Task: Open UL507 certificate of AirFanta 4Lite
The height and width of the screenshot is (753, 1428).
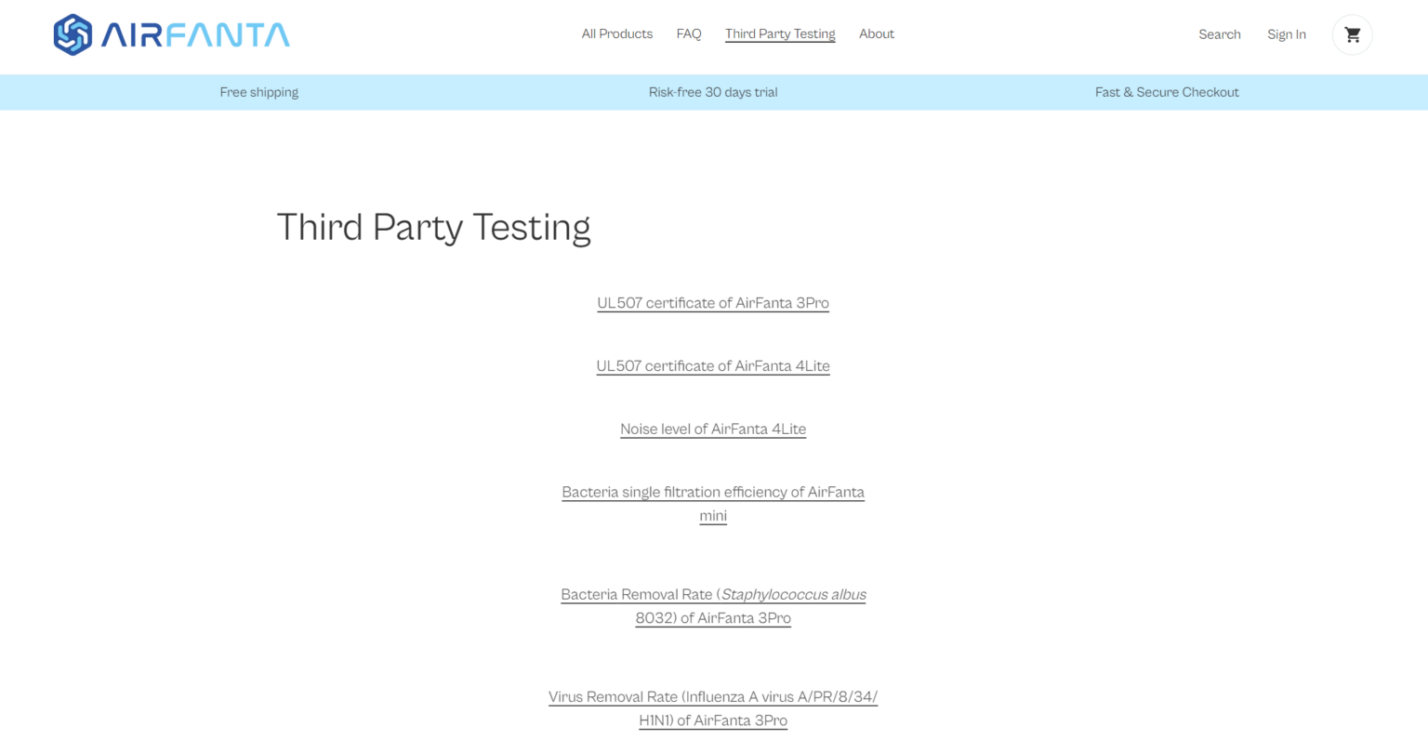Action: 713,366
